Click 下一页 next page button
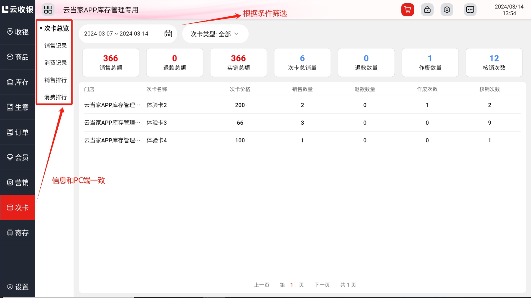The width and height of the screenshot is (531, 298). point(322,285)
